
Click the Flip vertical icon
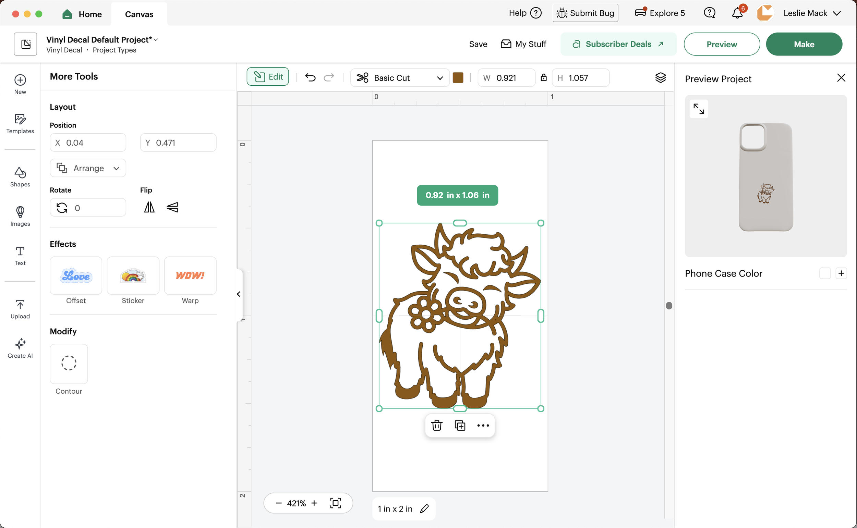click(172, 207)
